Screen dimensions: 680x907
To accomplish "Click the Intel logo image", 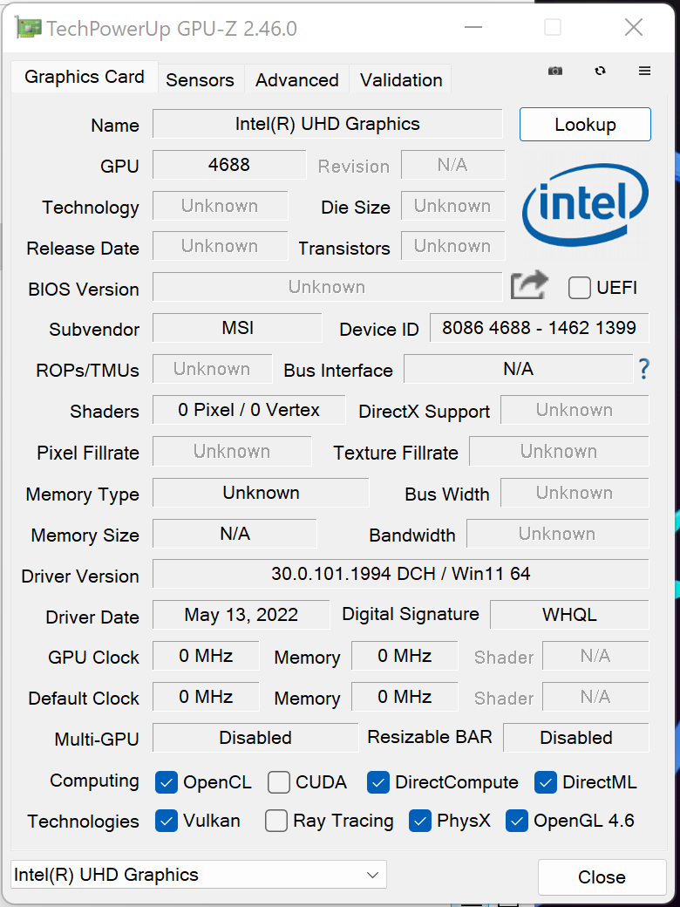I will click(x=585, y=205).
